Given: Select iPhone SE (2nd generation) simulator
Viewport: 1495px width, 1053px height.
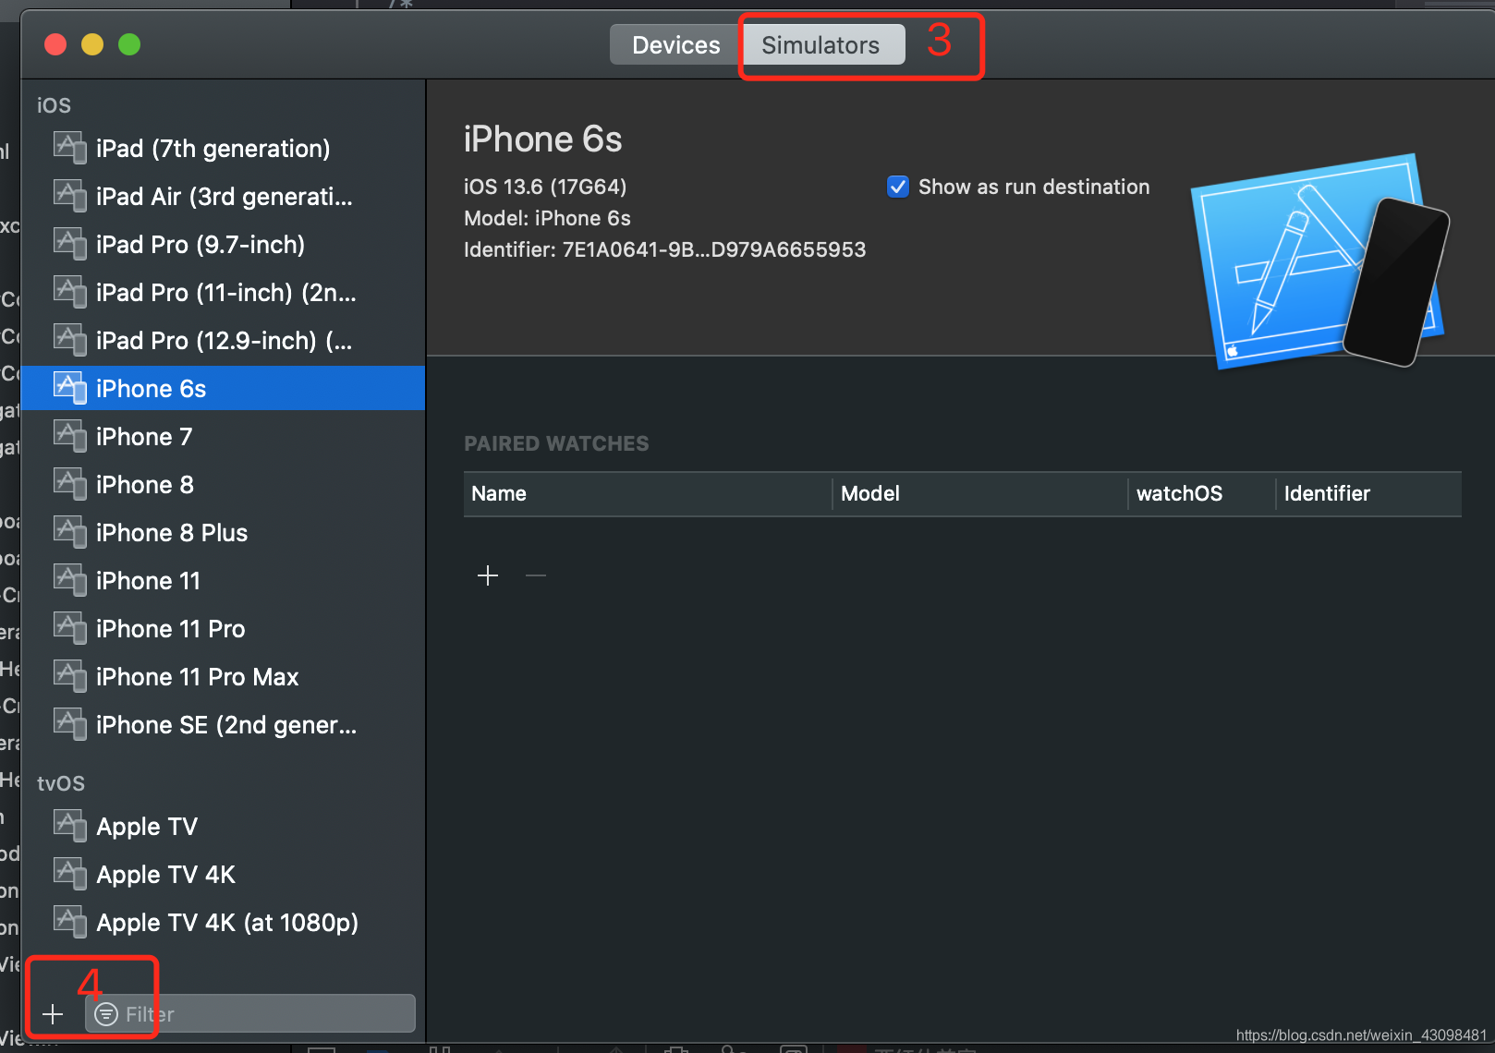Looking at the screenshot, I should point(223,724).
